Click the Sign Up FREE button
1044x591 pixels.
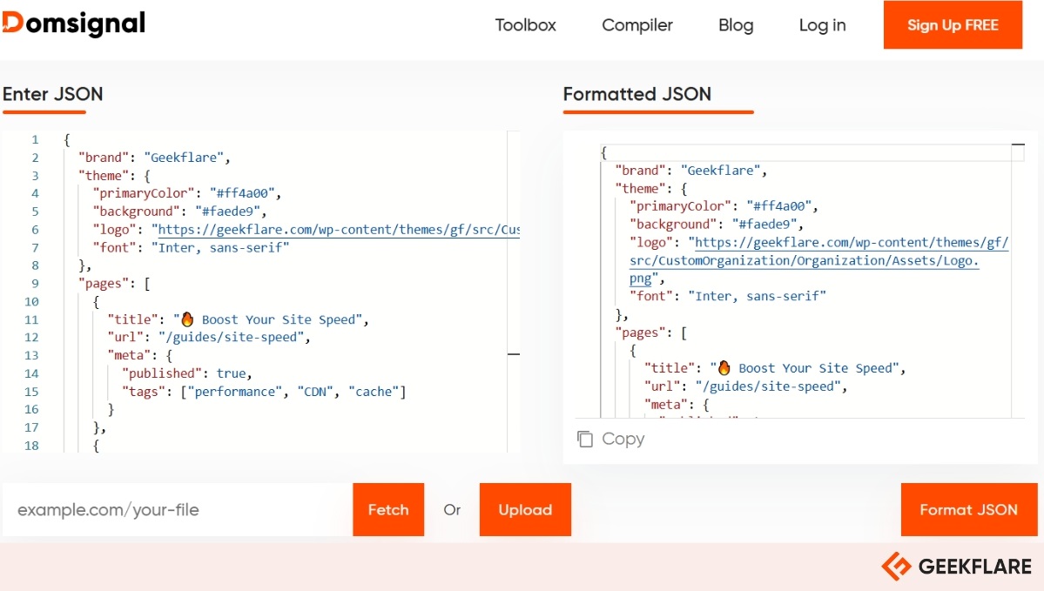(953, 24)
